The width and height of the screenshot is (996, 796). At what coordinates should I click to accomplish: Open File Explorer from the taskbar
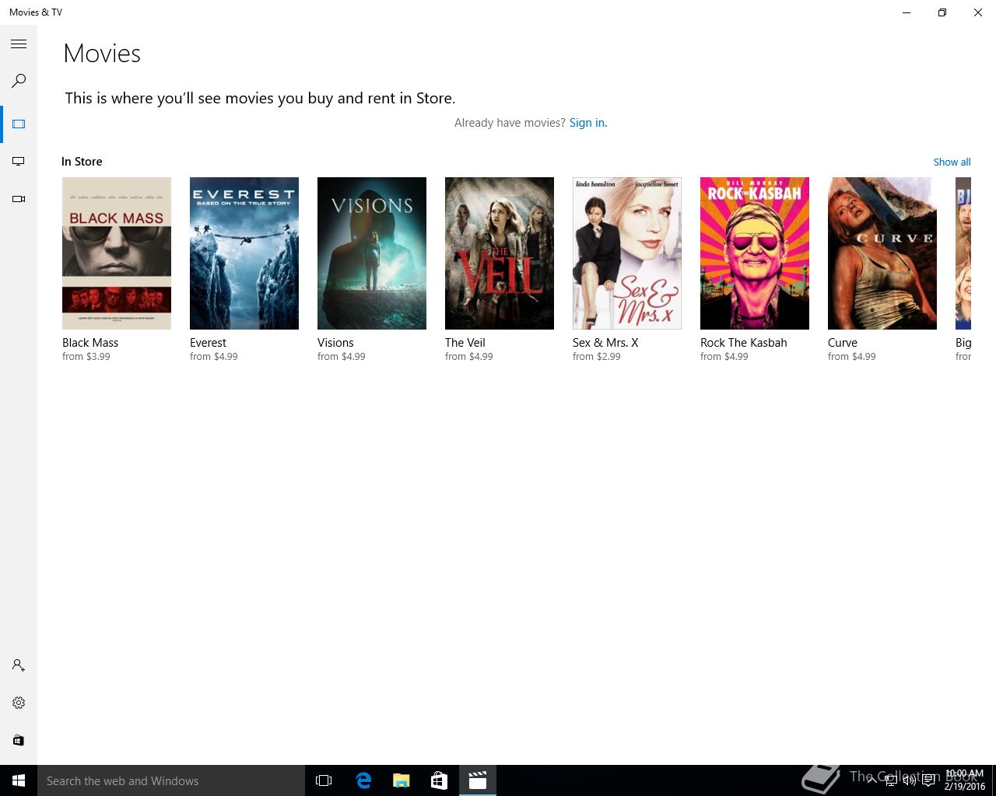[402, 780]
